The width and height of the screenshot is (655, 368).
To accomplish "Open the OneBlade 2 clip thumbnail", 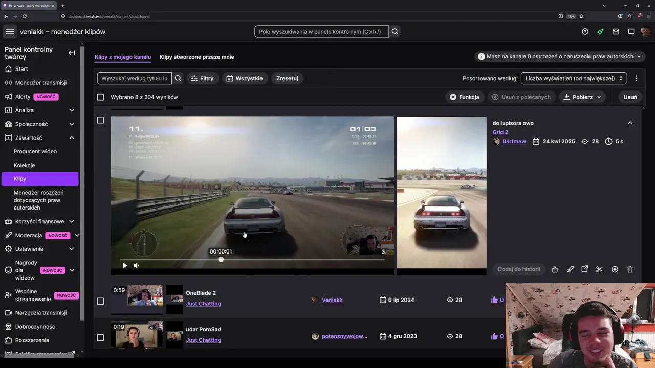I will click(137, 300).
